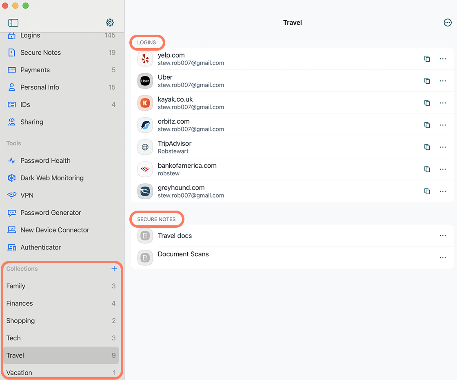Select the Family collection
Image resolution: width=457 pixels, height=380 pixels.
click(x=61, y=286)
